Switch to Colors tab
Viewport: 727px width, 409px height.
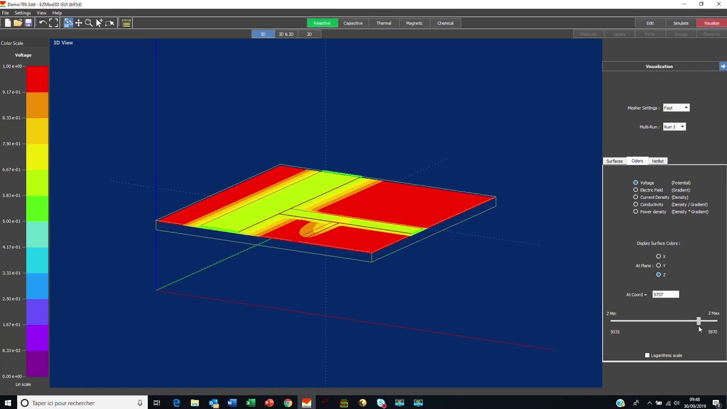[x=637, y=161]
